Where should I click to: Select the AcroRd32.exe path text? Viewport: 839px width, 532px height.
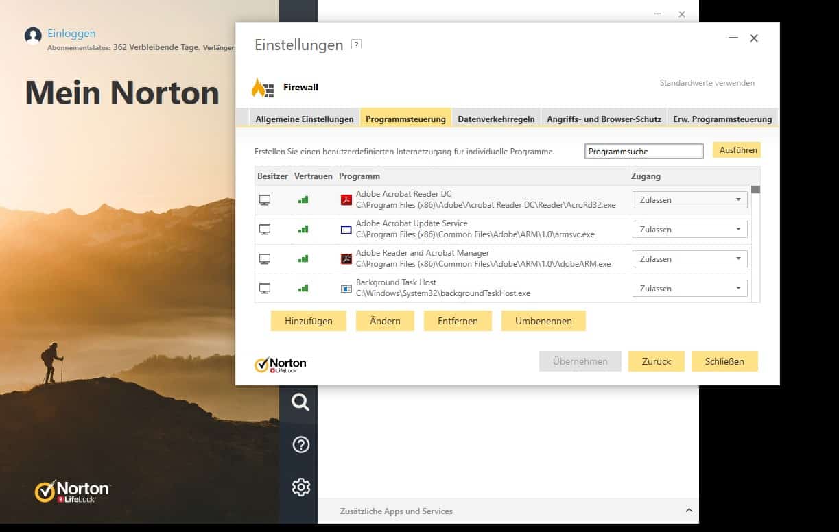pyautogui.click(x=486, y=205)
